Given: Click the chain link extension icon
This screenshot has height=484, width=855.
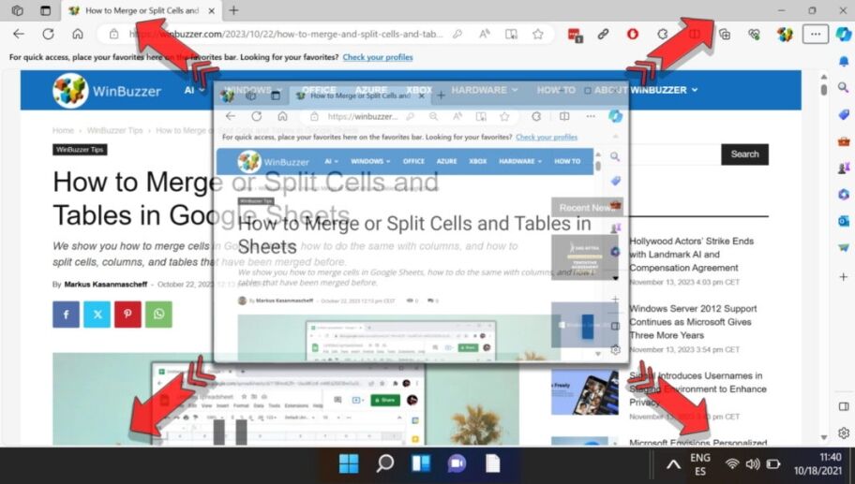Looking at the screenshot, I should pos(603,34).
